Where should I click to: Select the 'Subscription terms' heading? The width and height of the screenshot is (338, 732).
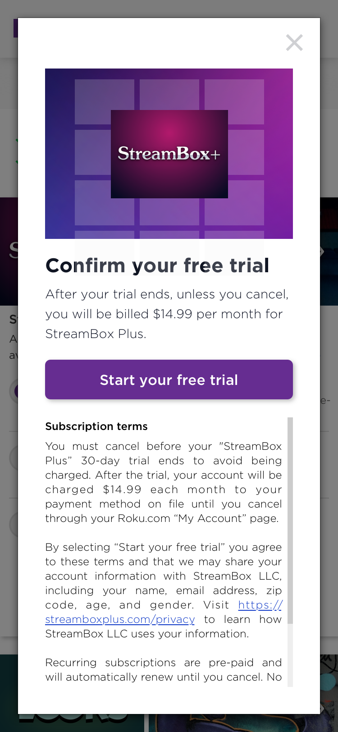(96, 426)
